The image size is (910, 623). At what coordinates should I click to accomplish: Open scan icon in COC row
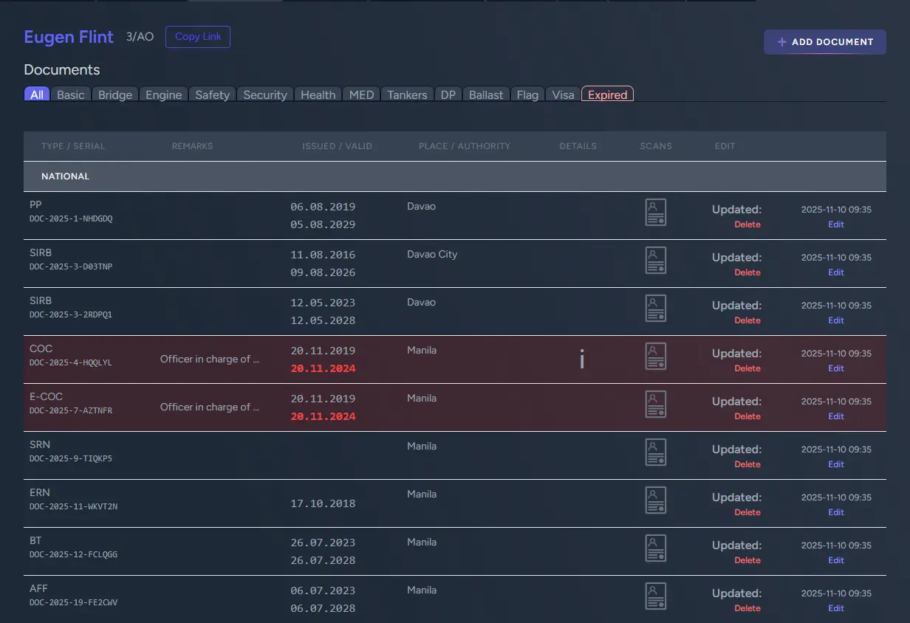pos(655,357)
